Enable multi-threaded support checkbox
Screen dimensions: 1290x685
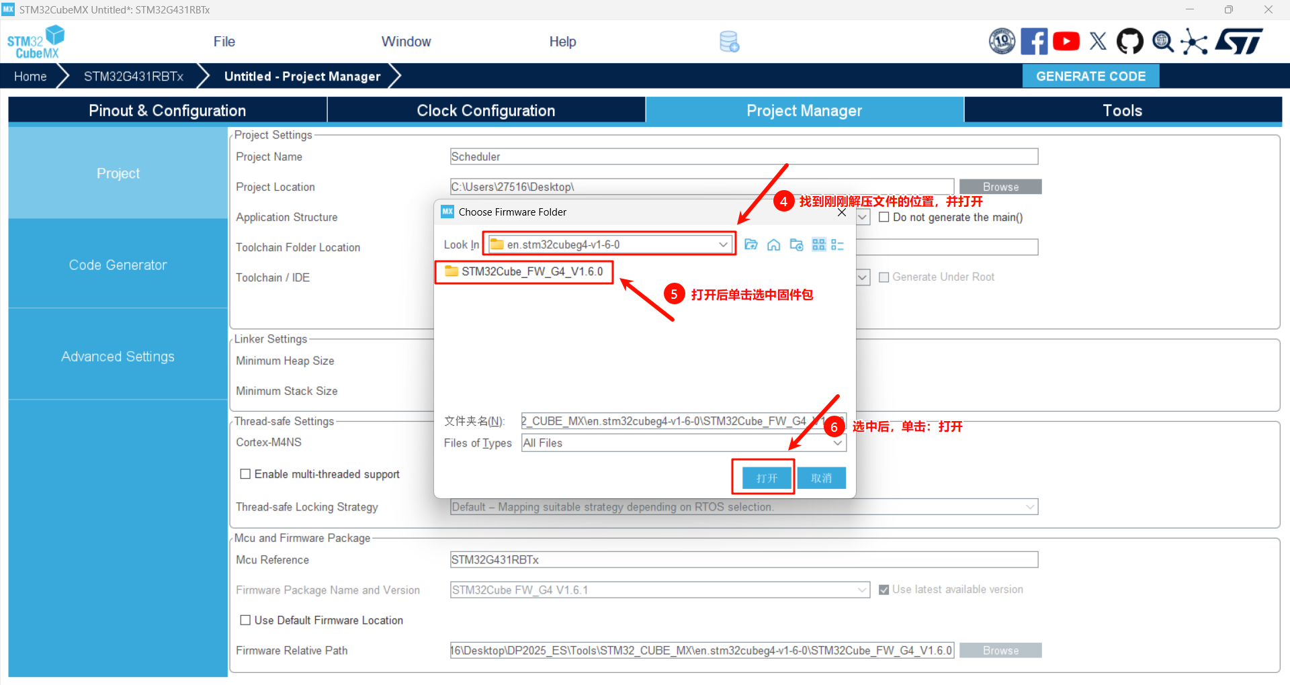[246, 474]
